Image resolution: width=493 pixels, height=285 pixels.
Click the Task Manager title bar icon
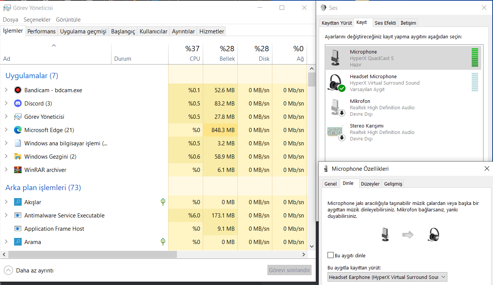click(x=7, y=8)
